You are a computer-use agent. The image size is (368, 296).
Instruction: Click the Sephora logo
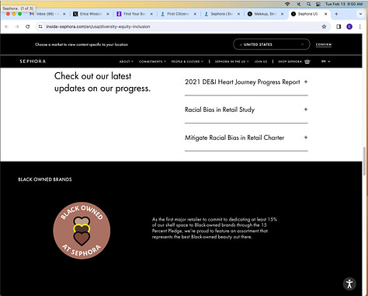[33, 61]
